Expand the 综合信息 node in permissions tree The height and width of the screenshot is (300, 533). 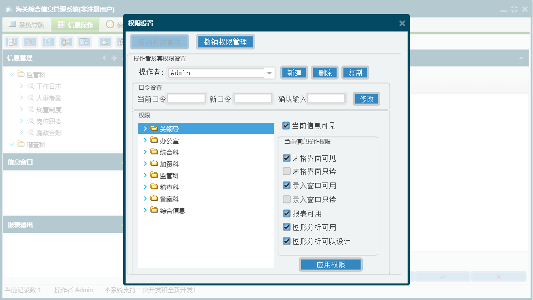click(145, 210)
